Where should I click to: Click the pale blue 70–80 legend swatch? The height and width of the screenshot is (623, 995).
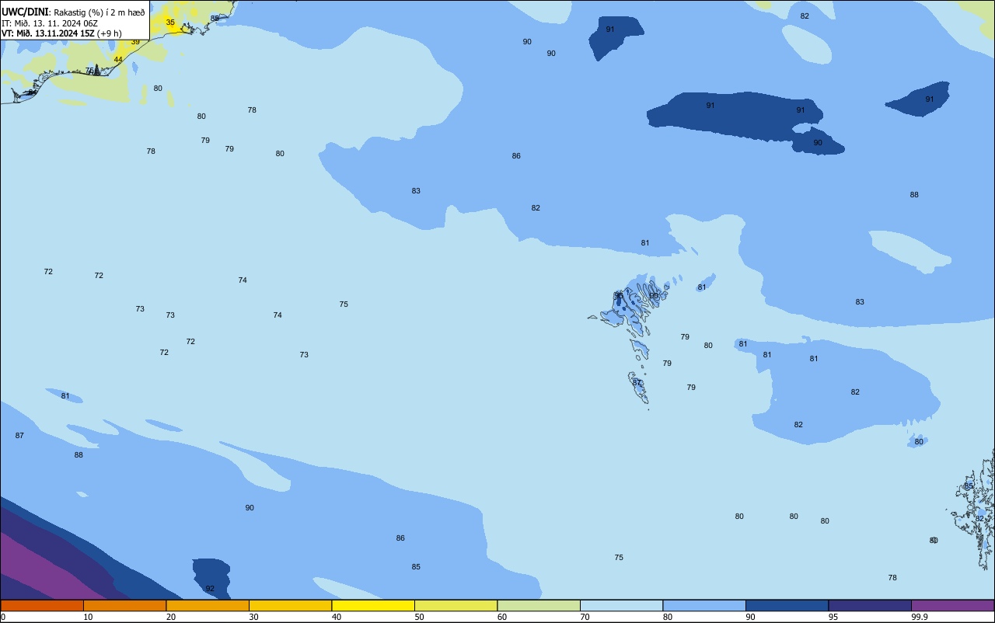621,605
